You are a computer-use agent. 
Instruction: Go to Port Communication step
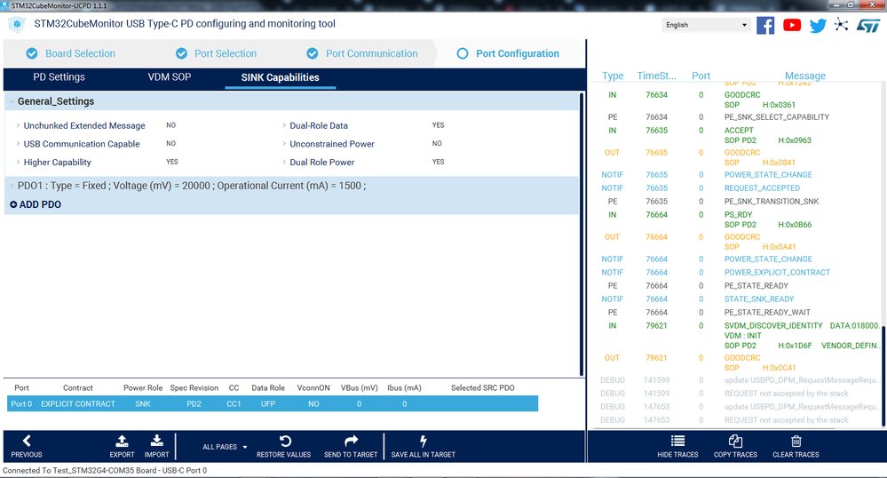[x=372, y=53]
